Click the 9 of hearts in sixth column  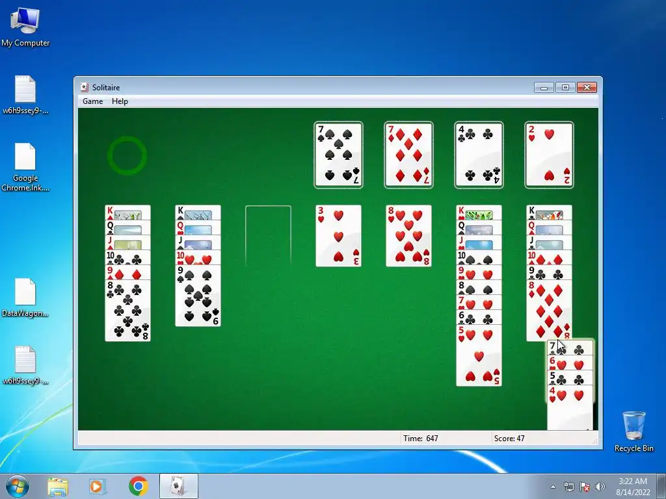[x=479, y=272]
